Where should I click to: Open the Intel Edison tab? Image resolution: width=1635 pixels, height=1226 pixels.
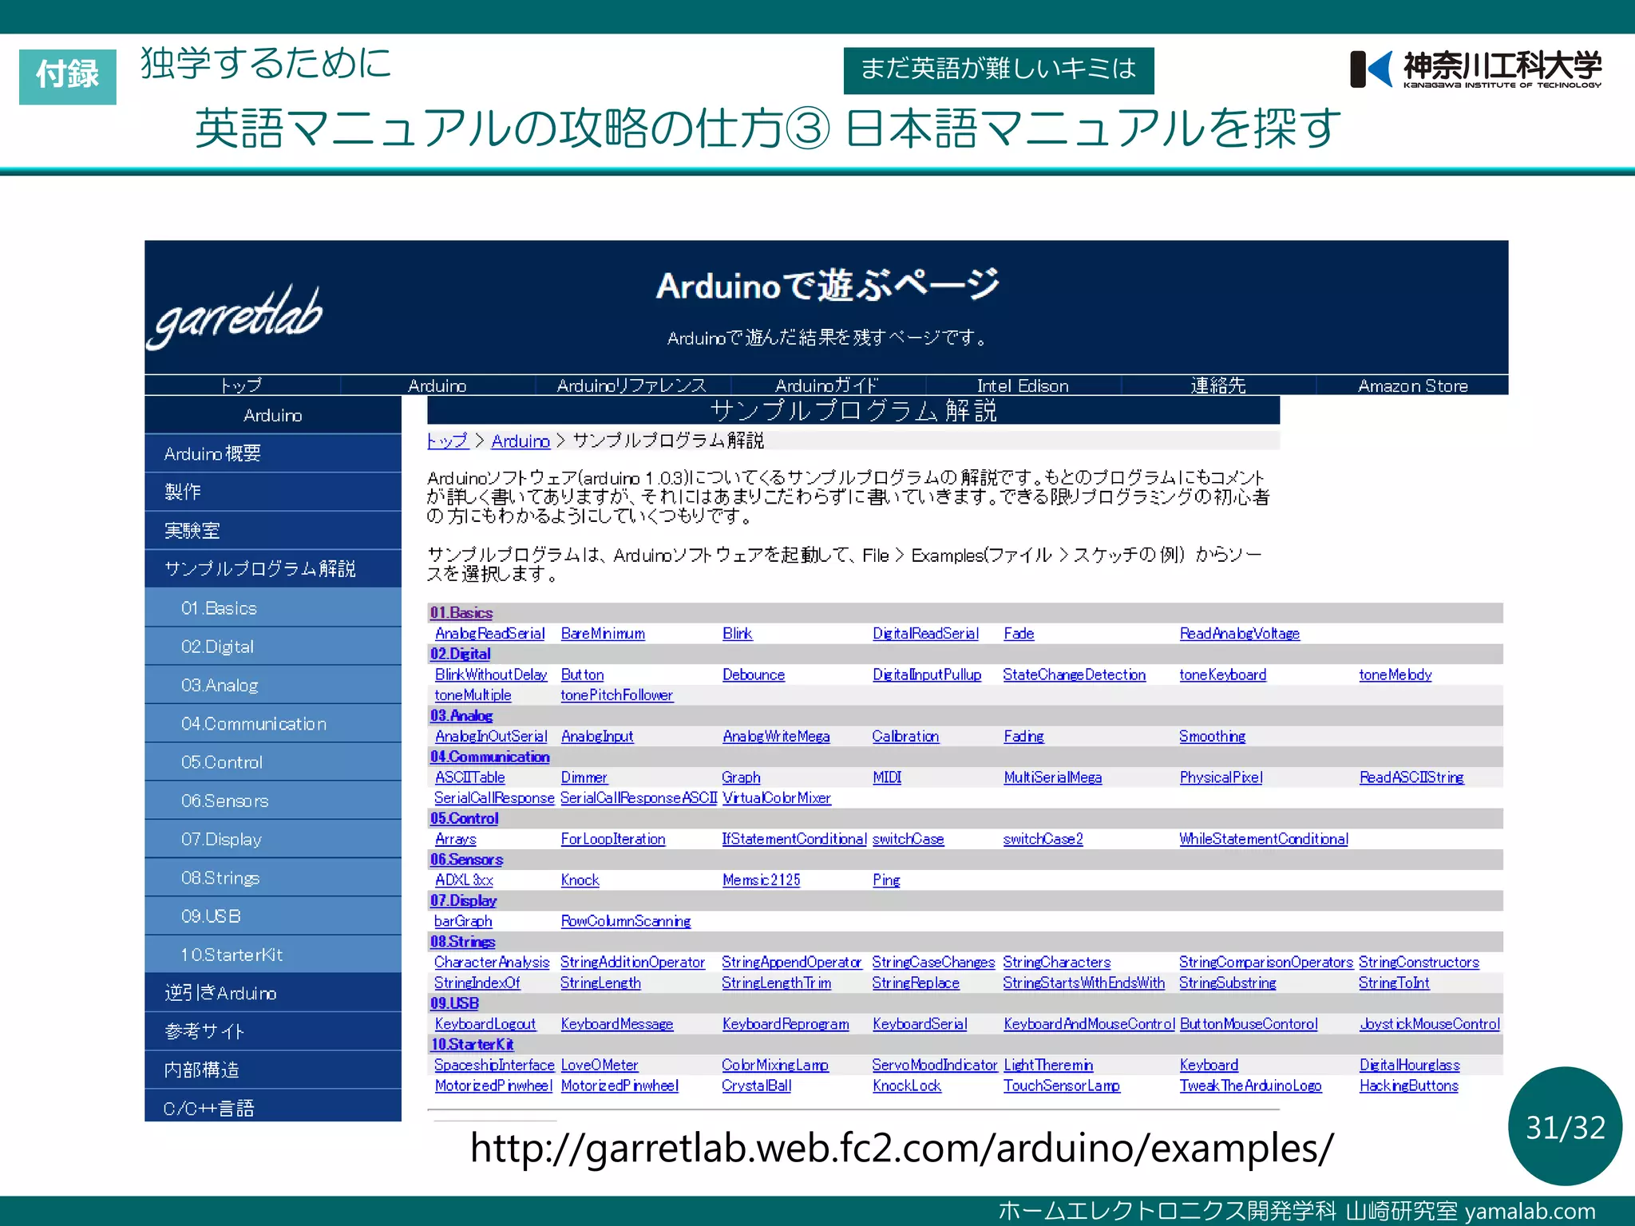[x=1022, y=386]
